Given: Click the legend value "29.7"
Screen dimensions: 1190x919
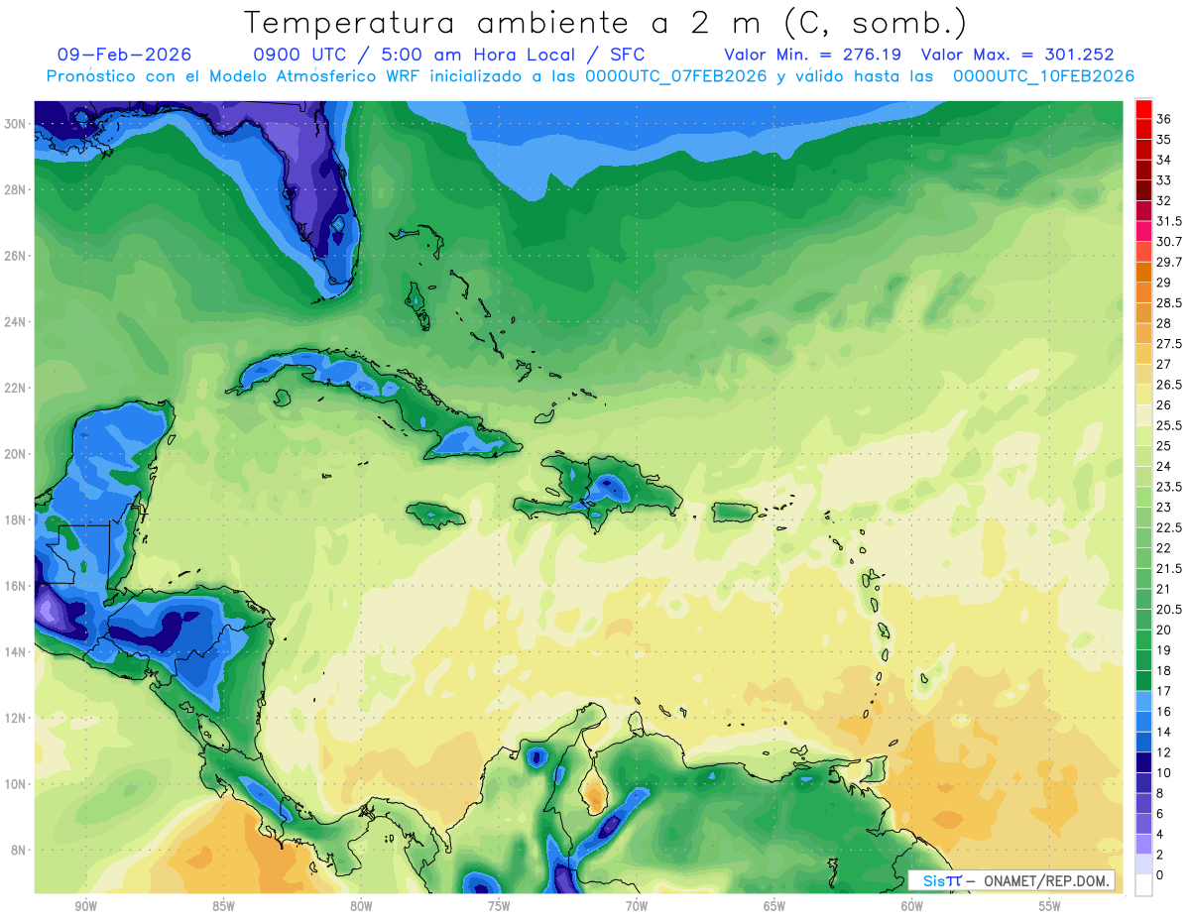Looking at the screenshot, I should point(1169,262).
